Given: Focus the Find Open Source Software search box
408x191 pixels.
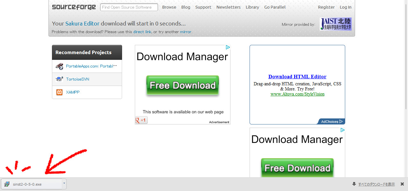Looking at the screenshot, I should pos(129,7).
